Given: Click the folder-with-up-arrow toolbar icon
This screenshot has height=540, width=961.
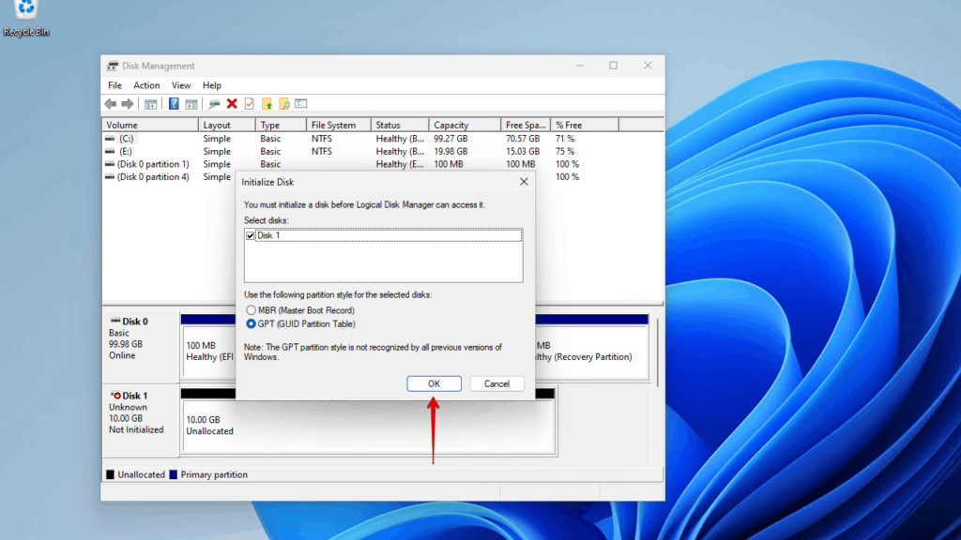Looking at the screenshot, I should click(267, 103).
